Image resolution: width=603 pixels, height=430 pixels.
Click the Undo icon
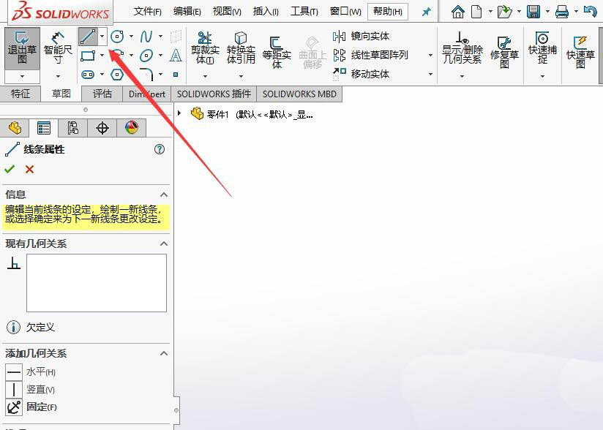point(590,11)
